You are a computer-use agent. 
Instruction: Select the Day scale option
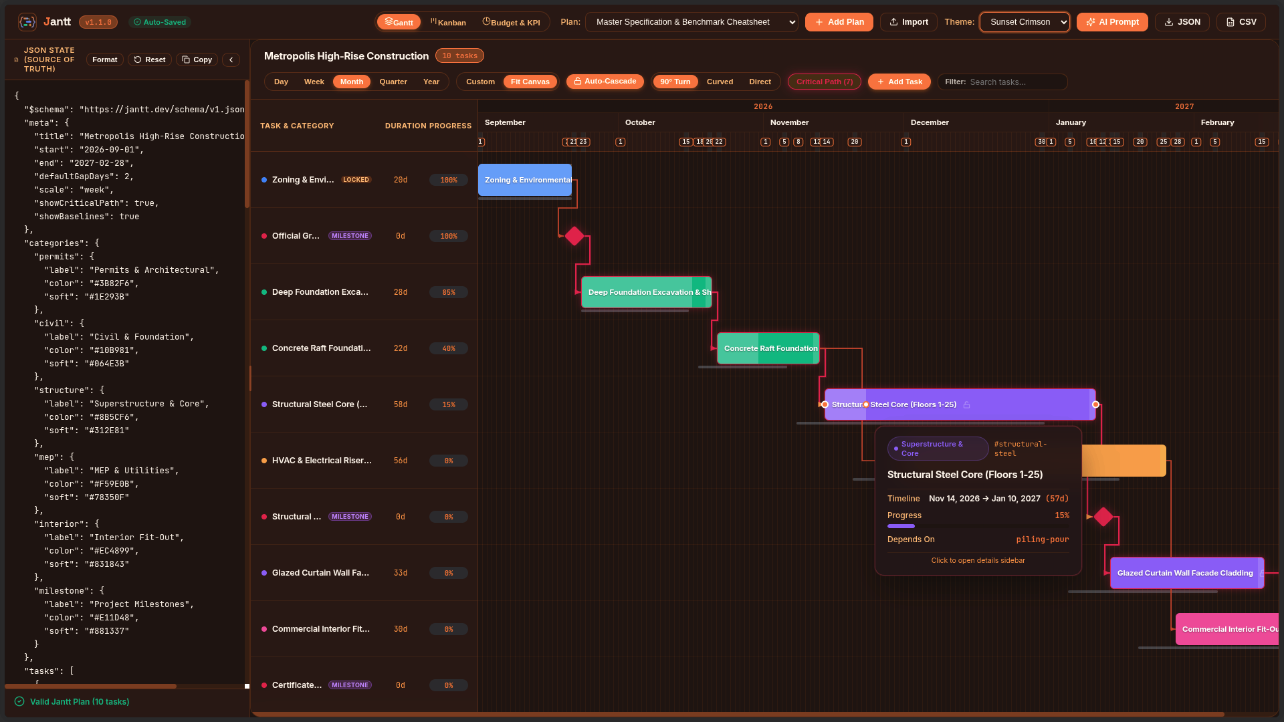click(x=281, y=82)
